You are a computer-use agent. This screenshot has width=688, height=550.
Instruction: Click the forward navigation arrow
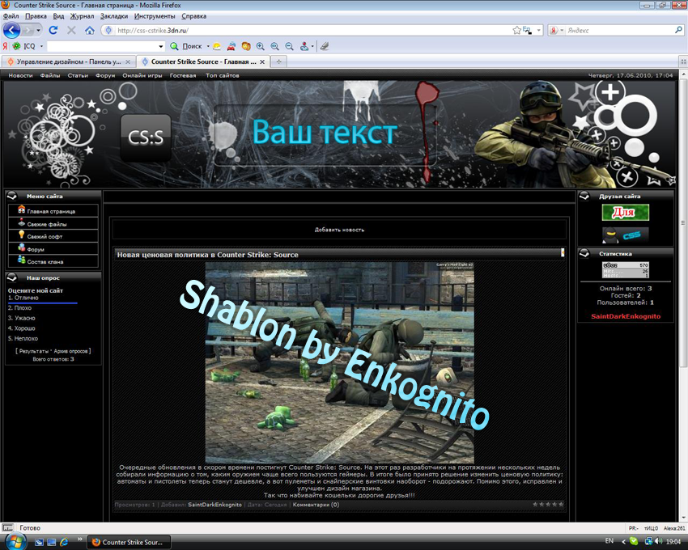28,30
